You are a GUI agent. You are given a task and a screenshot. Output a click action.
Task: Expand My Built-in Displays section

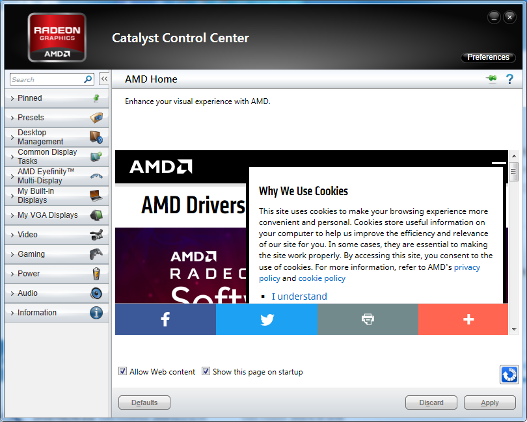point(57,196)
